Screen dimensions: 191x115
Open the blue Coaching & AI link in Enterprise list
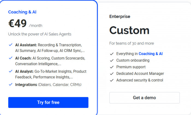[x=151, y=54]
